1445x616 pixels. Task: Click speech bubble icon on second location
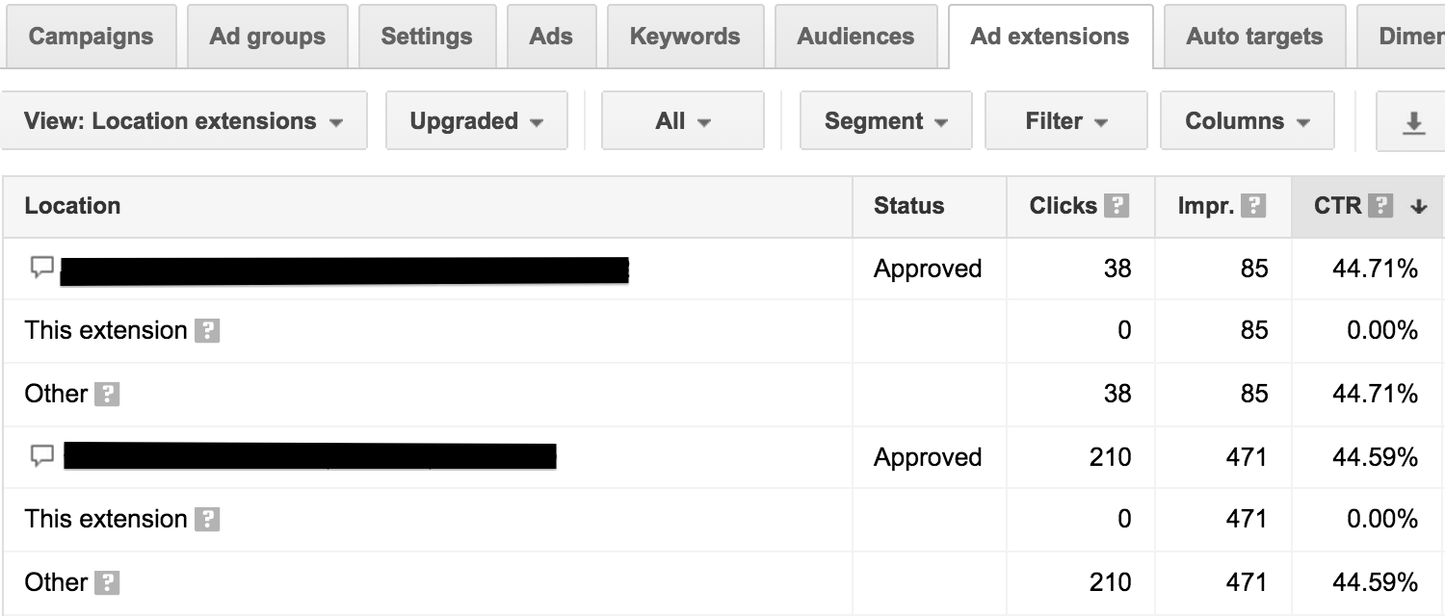click(41, 456)
